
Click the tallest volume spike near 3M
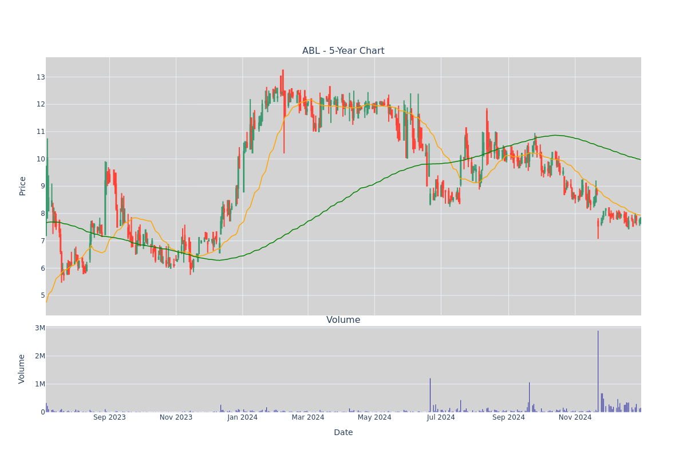coord(598,371)
